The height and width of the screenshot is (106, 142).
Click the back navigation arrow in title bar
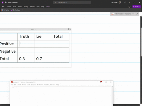click(6, 3)
